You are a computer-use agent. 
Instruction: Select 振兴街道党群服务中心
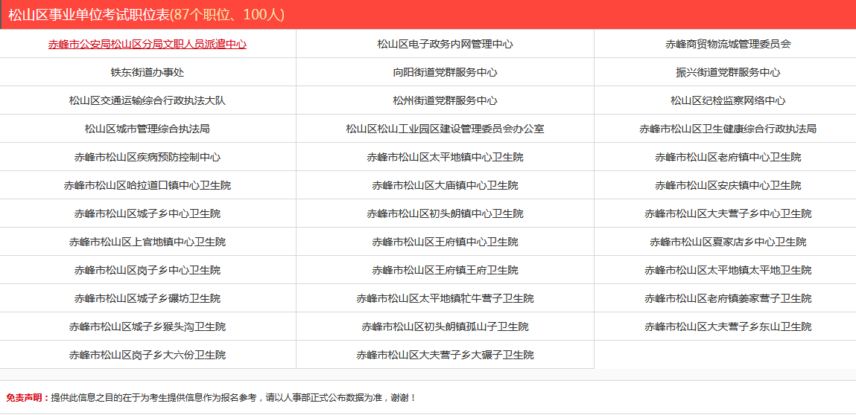coord(728,73)
